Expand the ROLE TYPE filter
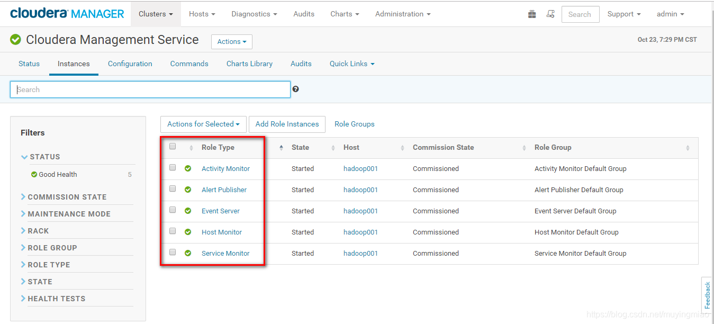 tap(46, 265)
